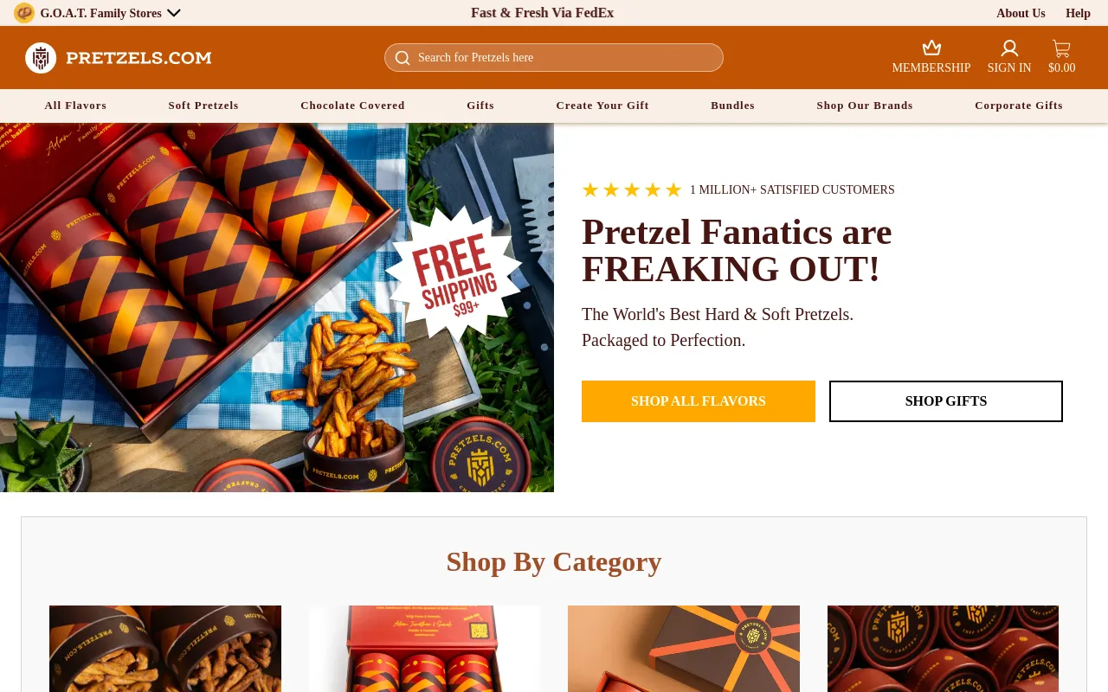Click the G.O.A.T. pretzel badge icon
The height and width of the screenshot is (692, 1108).
[24, 13]
